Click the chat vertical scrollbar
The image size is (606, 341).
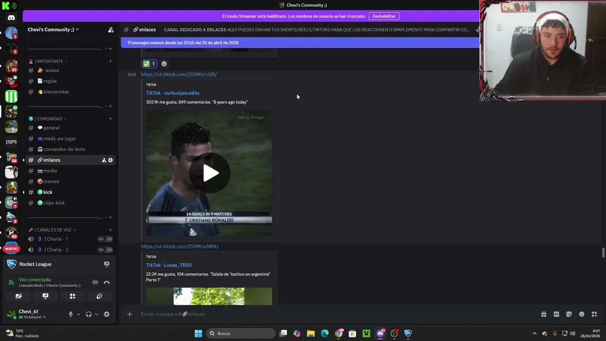click(x=603, y=252)
